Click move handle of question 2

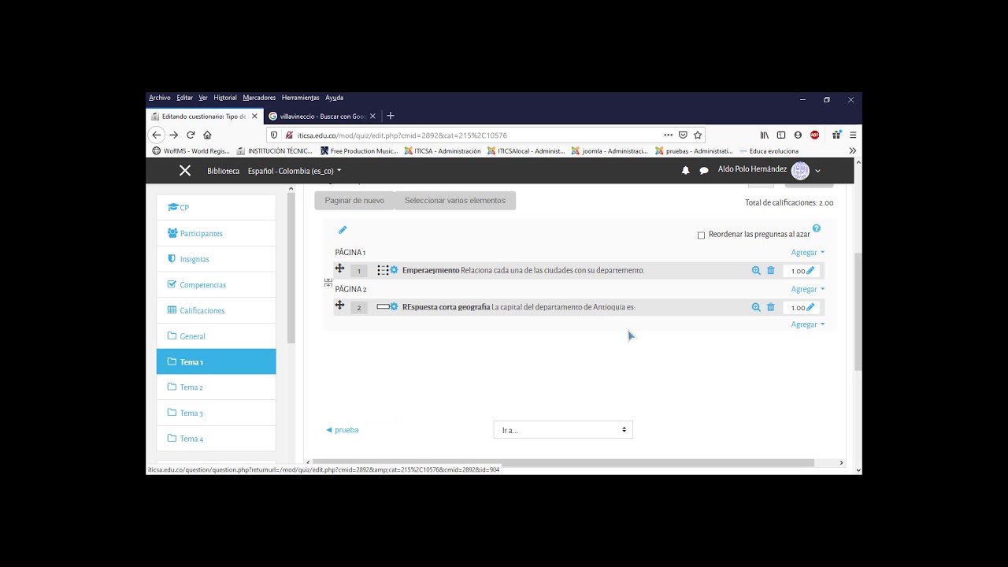pos(339,305)
